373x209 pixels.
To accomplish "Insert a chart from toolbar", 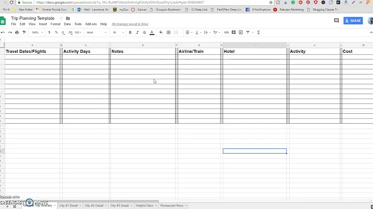I will (241, 32).
